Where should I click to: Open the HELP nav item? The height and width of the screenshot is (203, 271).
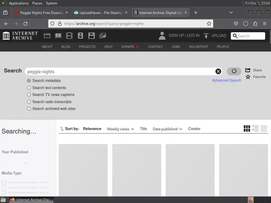tap(108, 47)
